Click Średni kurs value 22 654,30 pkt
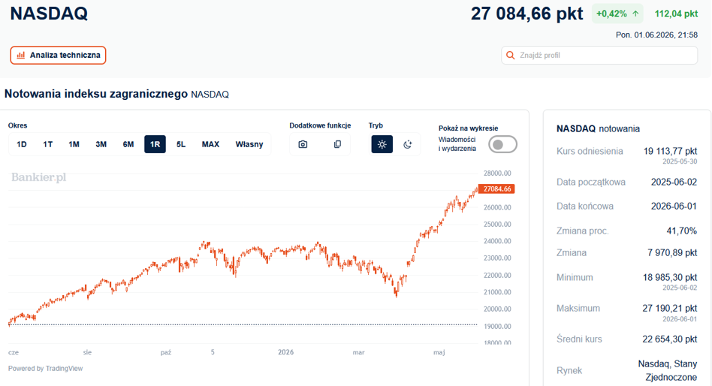The height and width of the screenshot is (386, 712). (670, 339)
